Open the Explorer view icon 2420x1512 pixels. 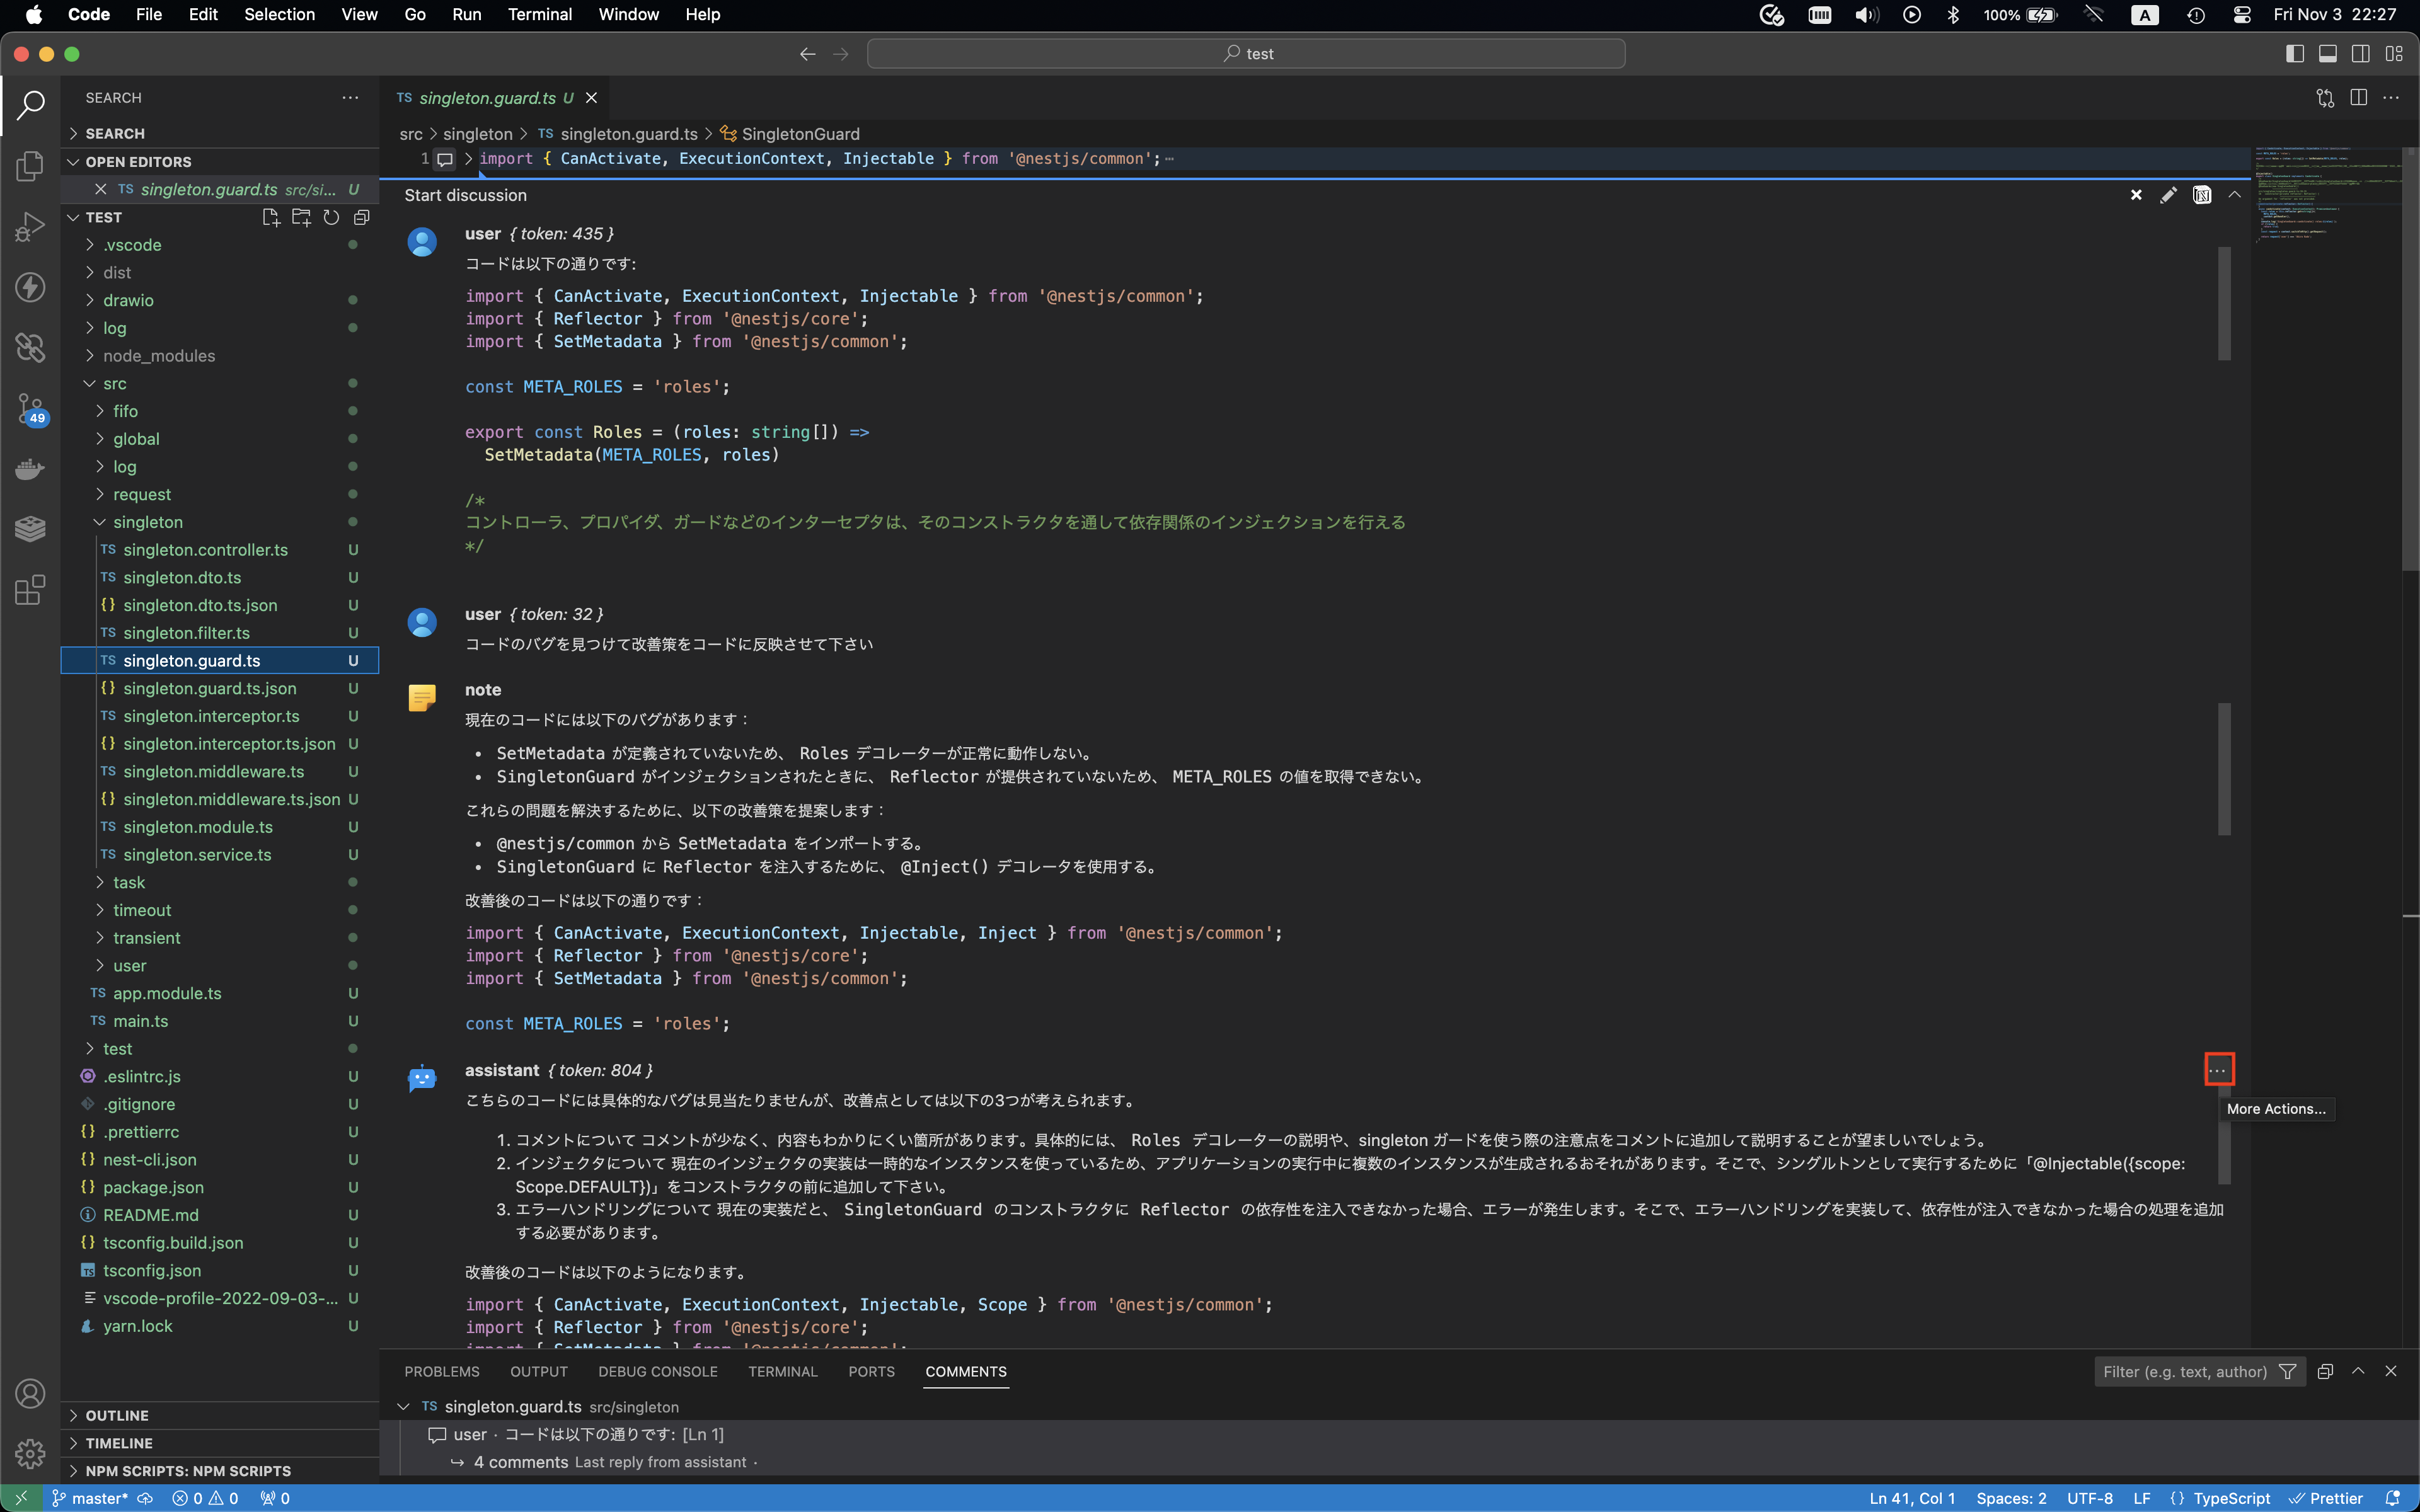(x=30, y=166)
